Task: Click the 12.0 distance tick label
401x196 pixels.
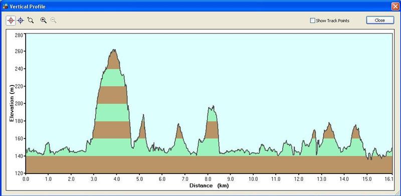Action: pyautogui.click(x=299, y=179)
